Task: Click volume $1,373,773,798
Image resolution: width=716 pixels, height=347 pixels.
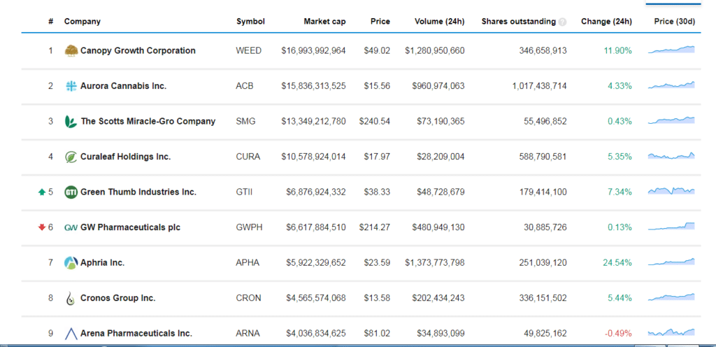Action: point(435,263)
